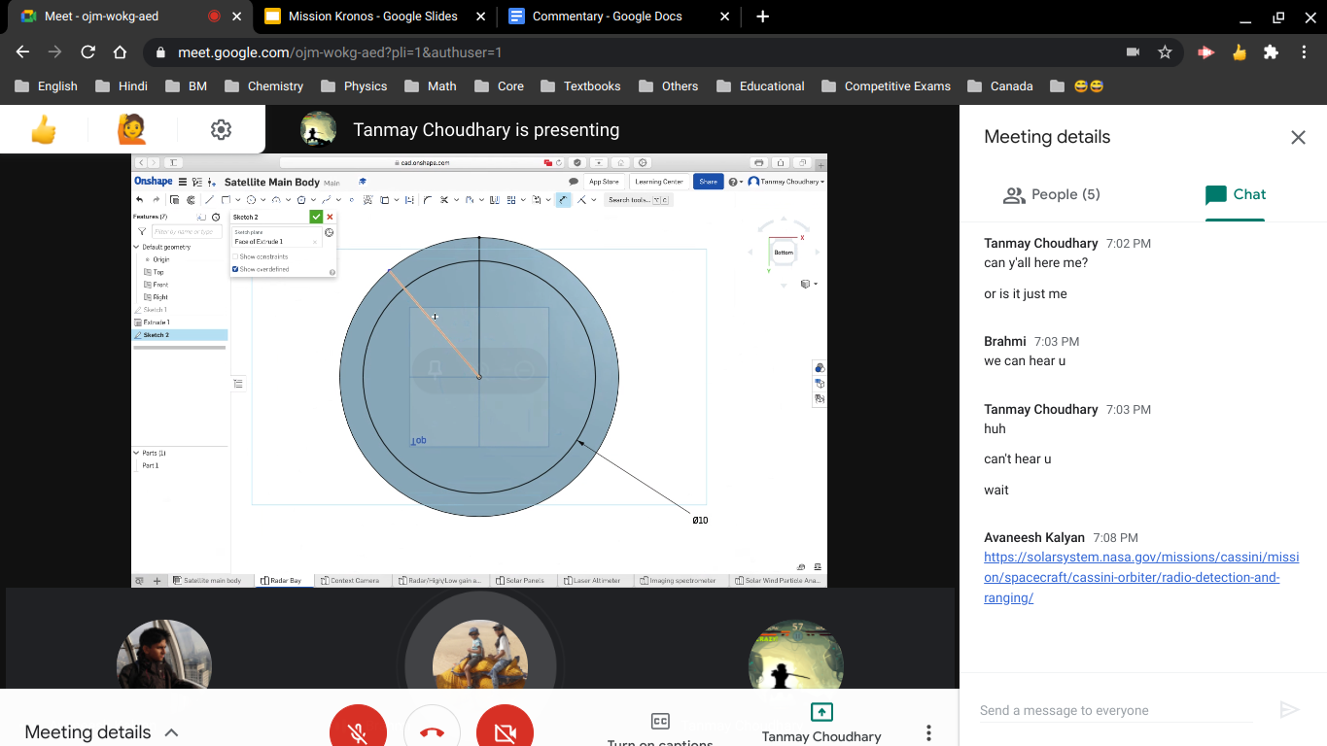Click the Send a message input field

coord(1115,710)
